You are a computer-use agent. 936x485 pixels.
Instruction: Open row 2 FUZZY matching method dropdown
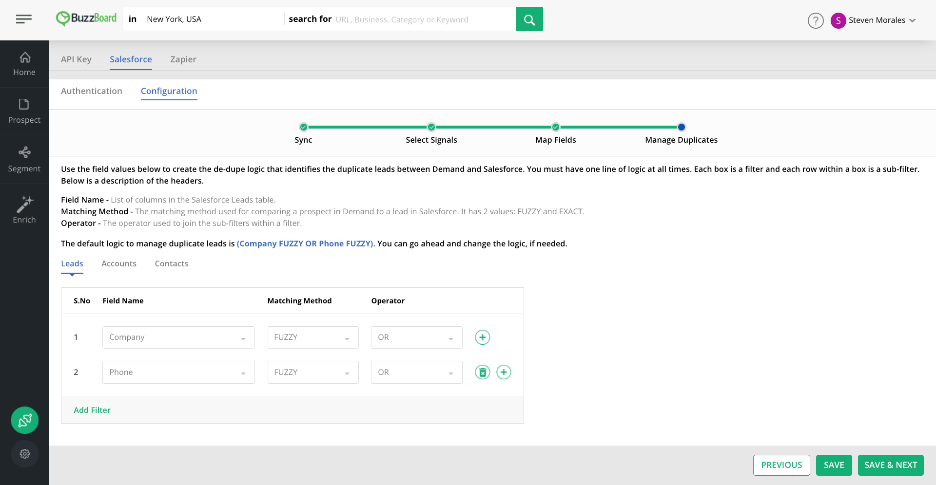click(313, 373)
